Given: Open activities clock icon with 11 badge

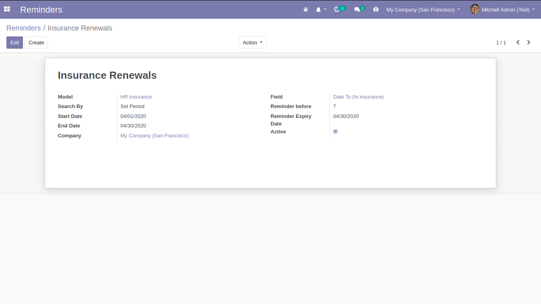Looking at the screenshot, I should (337, 9).
